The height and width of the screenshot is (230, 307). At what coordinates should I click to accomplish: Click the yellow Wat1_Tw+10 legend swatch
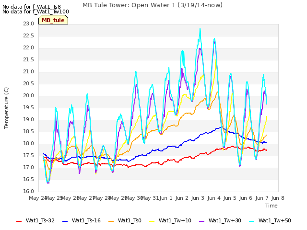[x=152, y=221]
